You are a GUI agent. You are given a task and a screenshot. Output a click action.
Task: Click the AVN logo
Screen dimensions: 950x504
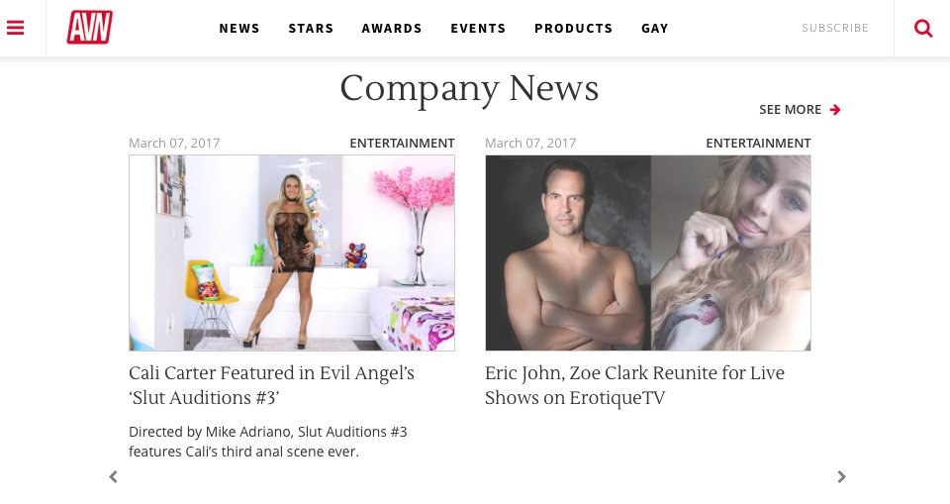[90, 28]
